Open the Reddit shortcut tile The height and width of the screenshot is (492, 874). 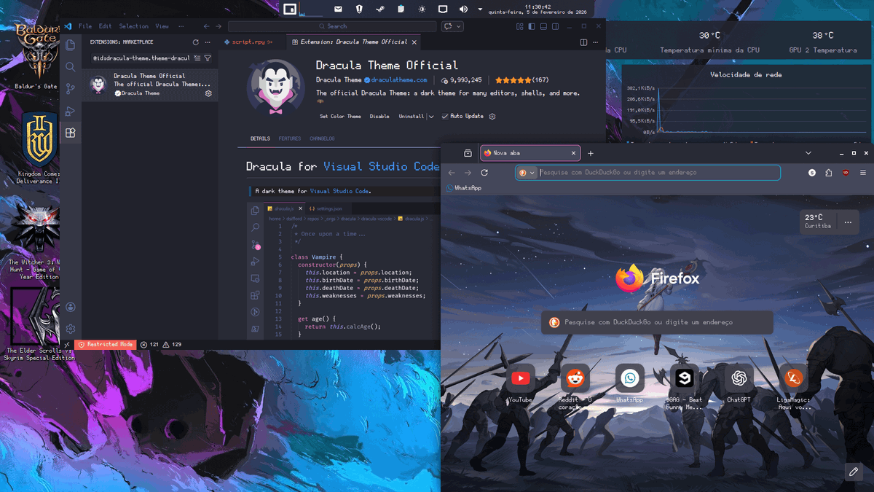575,378
